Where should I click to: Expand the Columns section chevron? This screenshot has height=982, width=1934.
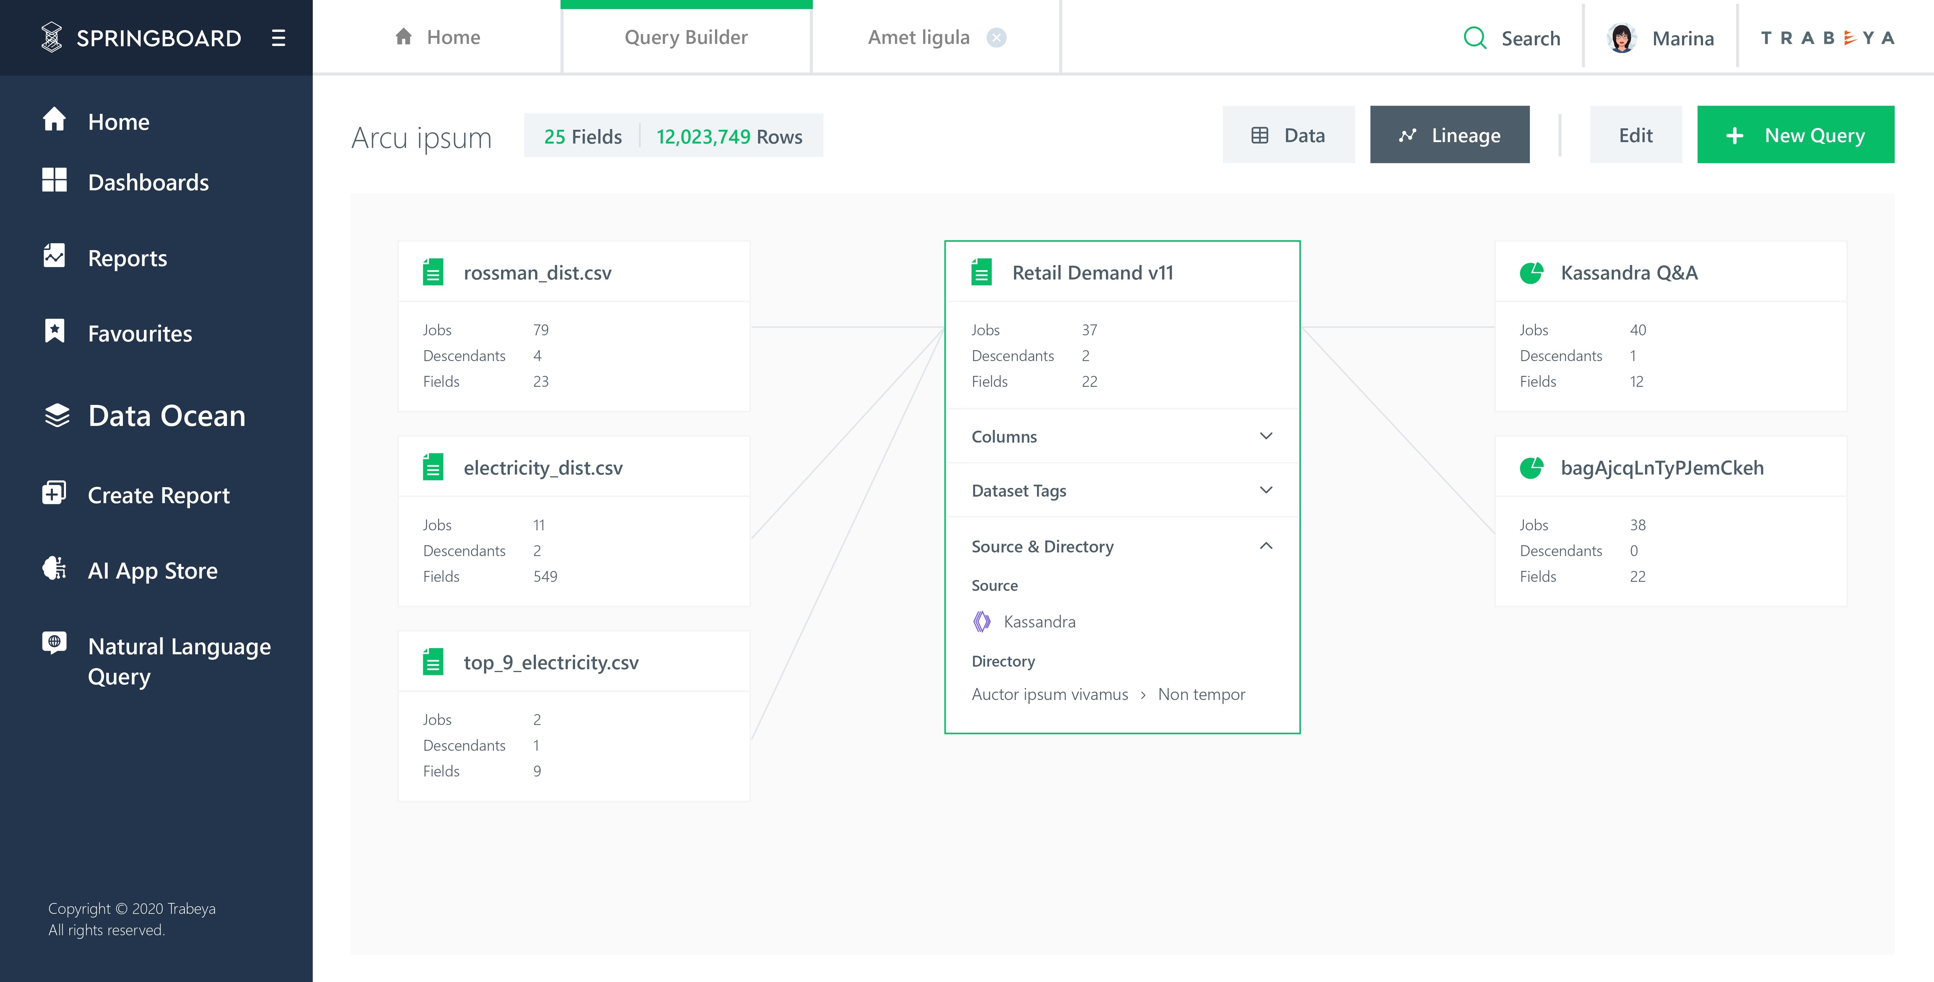(x=1266, y=436)
